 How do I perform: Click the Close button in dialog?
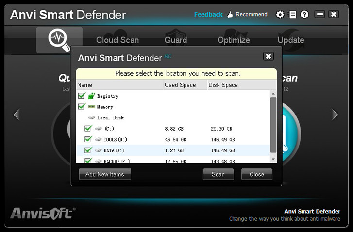pyautogui.click(x=257, y=174)
